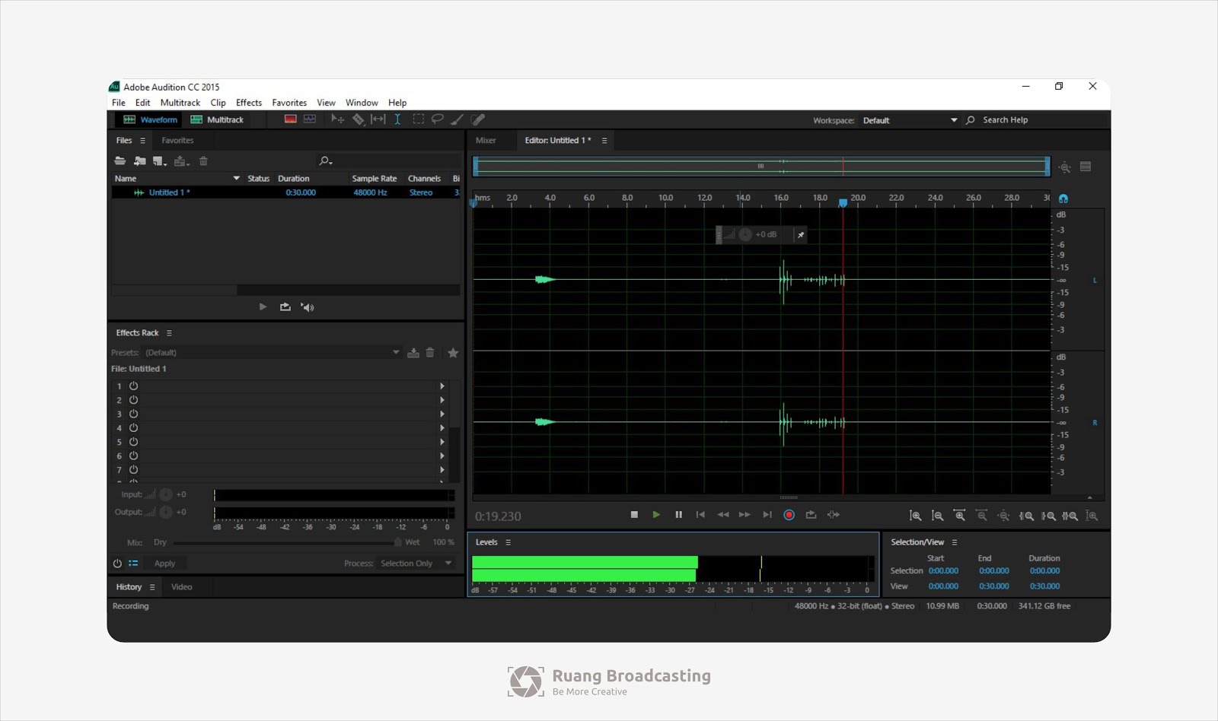Select the Razor tool in toolbar
This screenshot has height=721, width=1218.
pos(358,119)
